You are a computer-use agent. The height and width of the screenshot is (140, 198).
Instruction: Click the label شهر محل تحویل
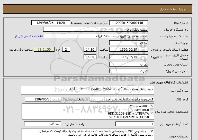pyautogui.click(x=177, y=71)
